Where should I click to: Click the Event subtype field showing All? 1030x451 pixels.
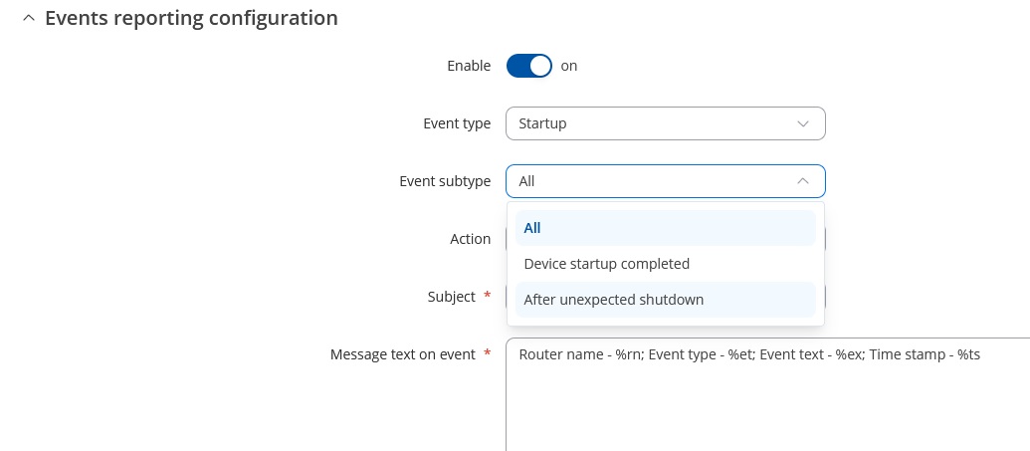[666, 181]
